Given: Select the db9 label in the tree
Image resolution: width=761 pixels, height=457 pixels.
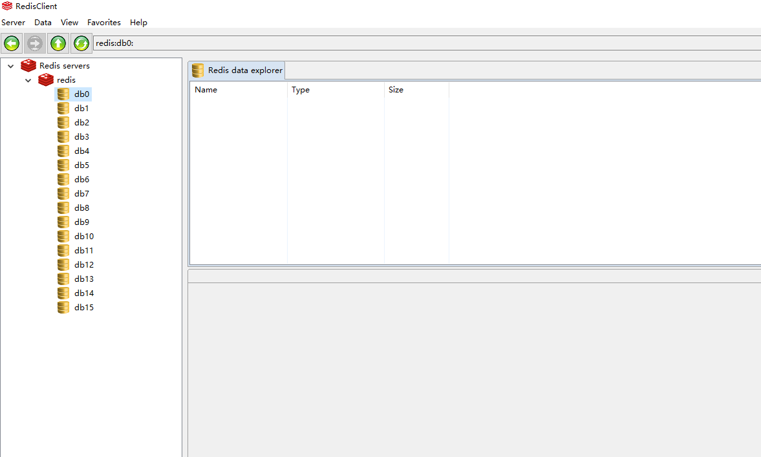Looking at the screenshot, I should 81,222.
